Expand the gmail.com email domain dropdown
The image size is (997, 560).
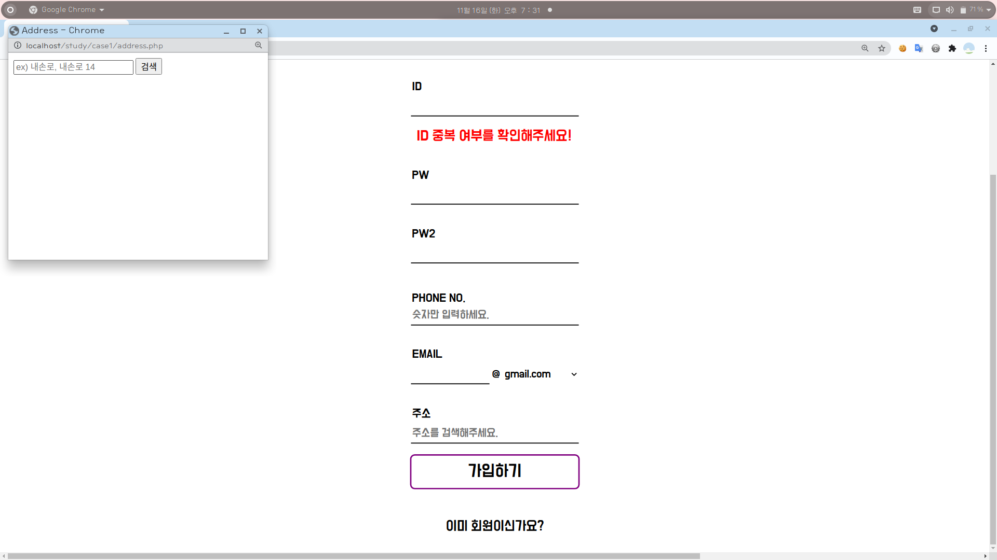573,374
